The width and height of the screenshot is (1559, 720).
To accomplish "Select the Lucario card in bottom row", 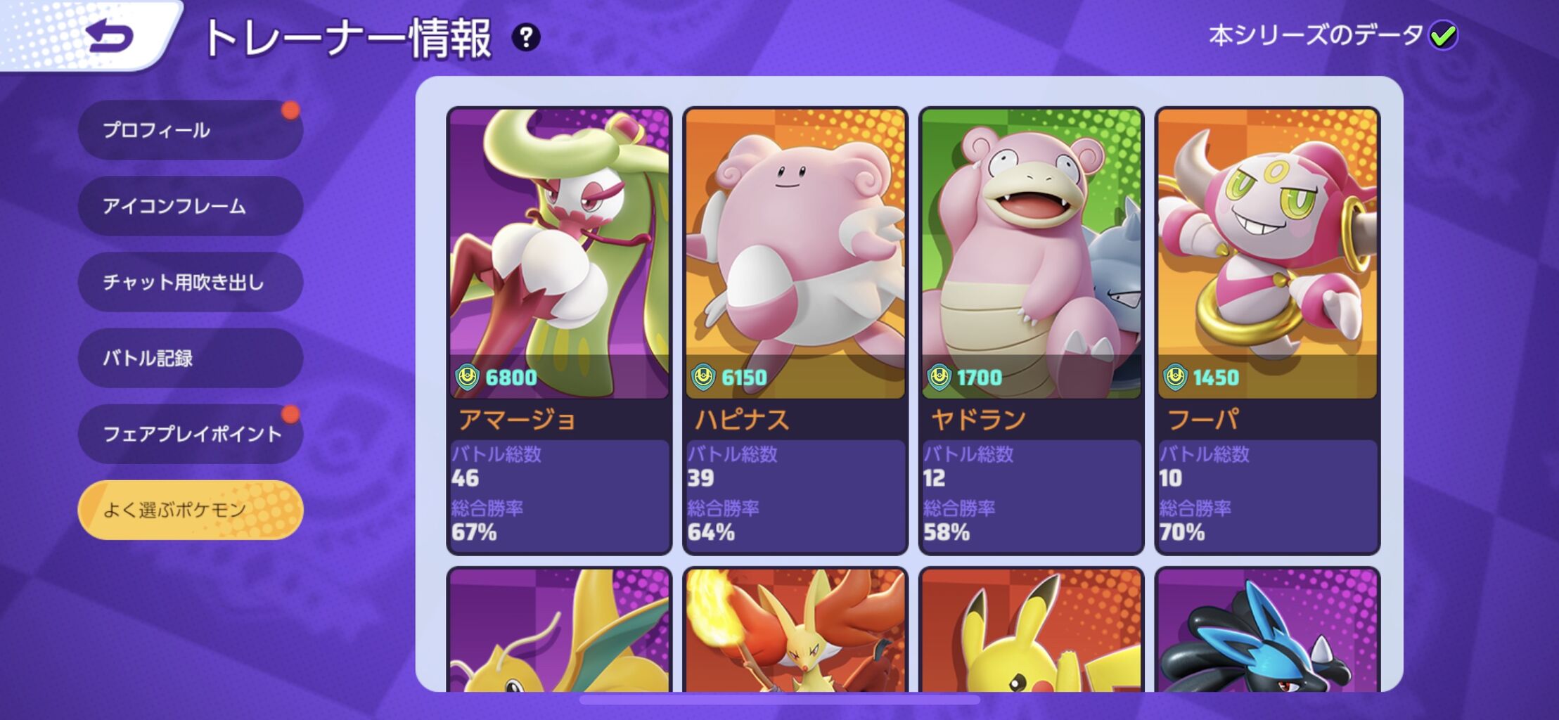I will [x=1267, y=630].
